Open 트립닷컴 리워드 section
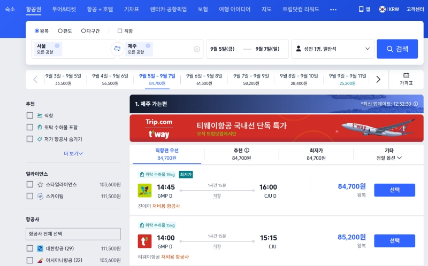 coord(301,9)
